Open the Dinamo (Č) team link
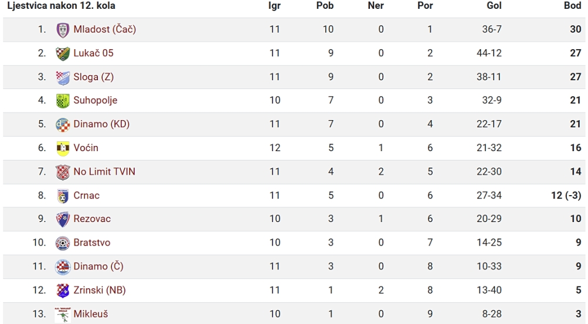588x324 pixels. (x=98, y=267)
